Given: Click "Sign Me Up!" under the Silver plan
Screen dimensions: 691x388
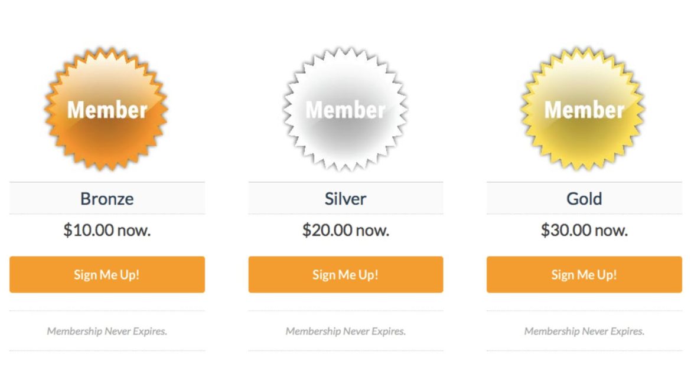Looking at the screenshot, I should click(x=345, y=274).
